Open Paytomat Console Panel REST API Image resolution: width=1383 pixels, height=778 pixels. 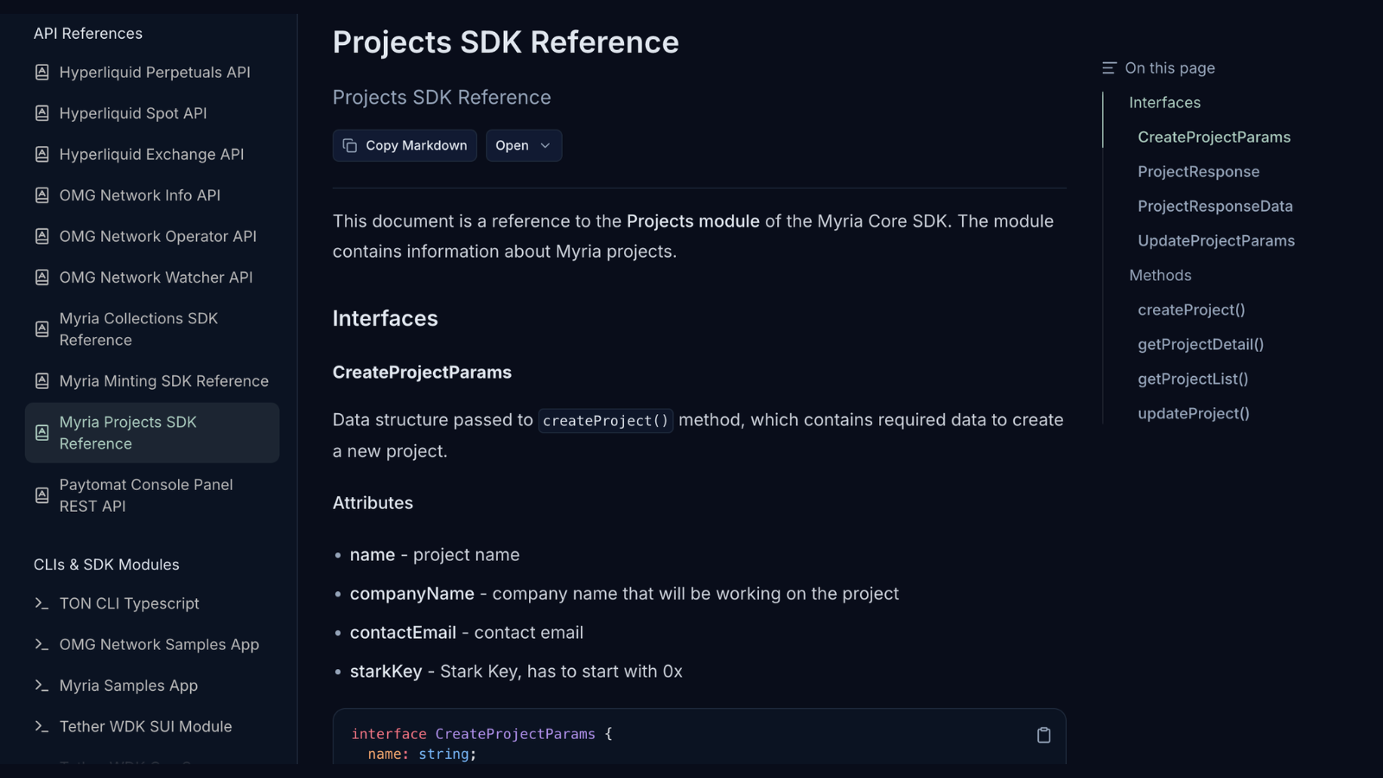pos(152,495)
